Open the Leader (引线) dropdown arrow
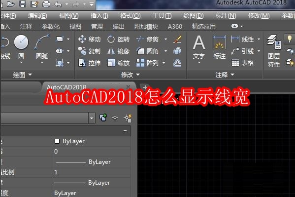This screenshot has height=197, width=295. click(259, 51)
